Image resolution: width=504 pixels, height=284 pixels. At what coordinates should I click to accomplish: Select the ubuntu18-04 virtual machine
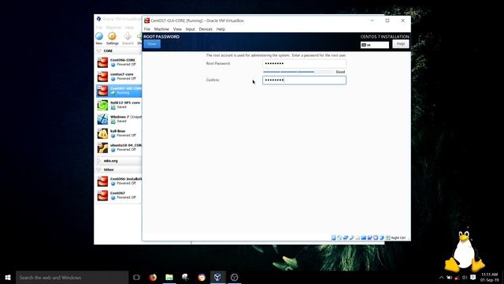(119, 148)
